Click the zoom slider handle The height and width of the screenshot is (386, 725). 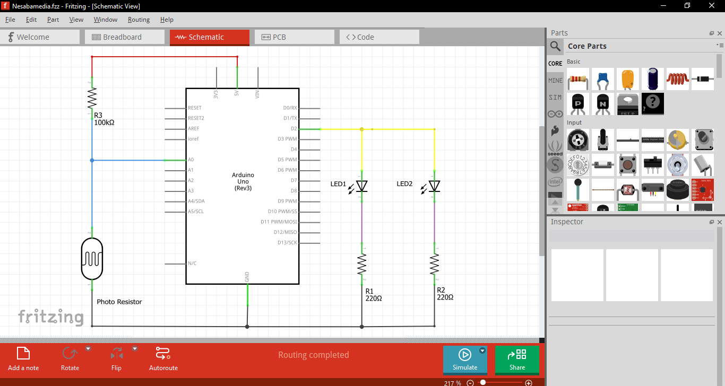coord(483,382)
